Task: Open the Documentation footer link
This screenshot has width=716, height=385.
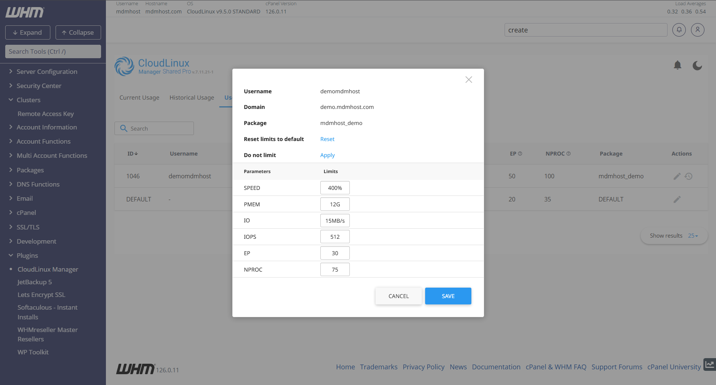Action: pyautogui.click(x=496, y=367)
